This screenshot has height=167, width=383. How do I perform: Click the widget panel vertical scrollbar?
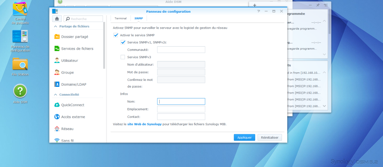[330, 21]
